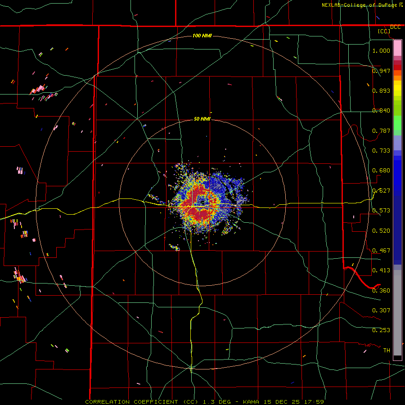Click the NEXLAB-College of DuPage credit text
Image resolution: width=405 pixels, height=405 pixels.
(360, 5)
